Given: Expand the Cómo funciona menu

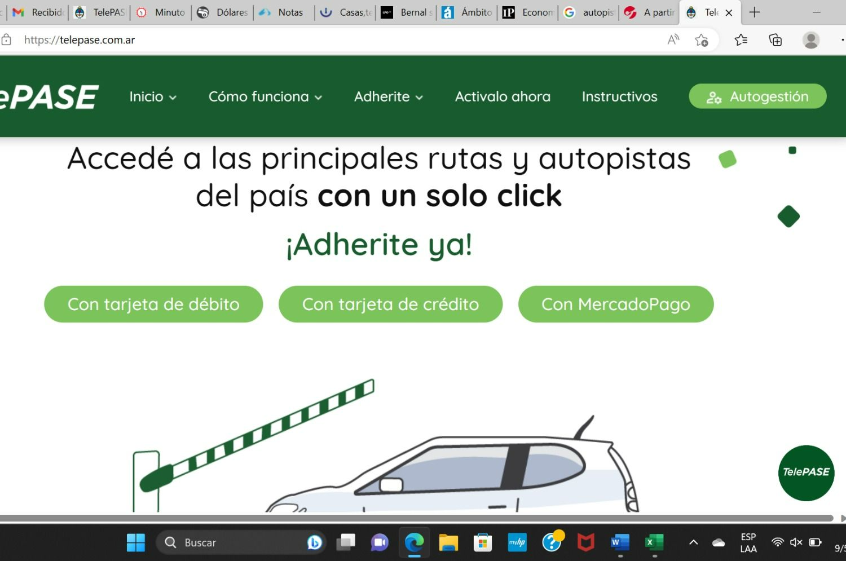Looking at the screenshot, I should 265,96.
